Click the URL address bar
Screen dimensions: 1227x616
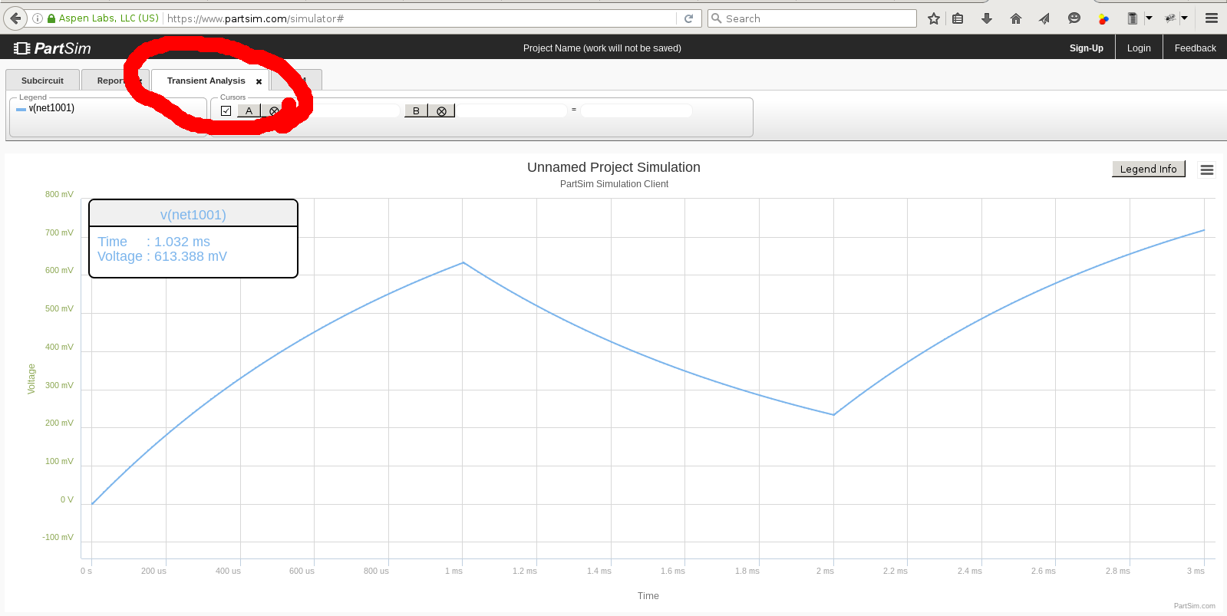point(420,18)
